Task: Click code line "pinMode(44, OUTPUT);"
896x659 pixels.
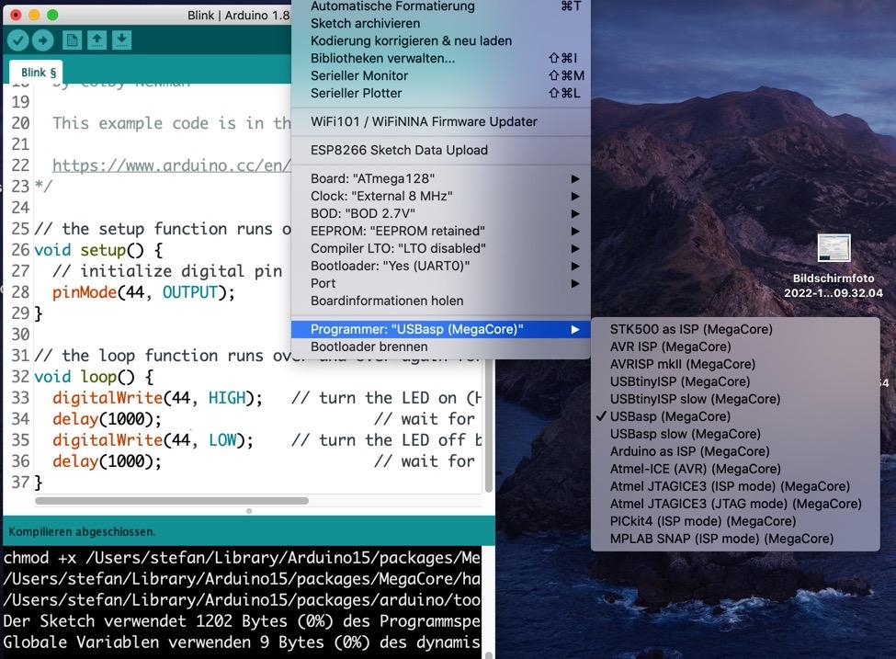Action: [x=143, y=292]
